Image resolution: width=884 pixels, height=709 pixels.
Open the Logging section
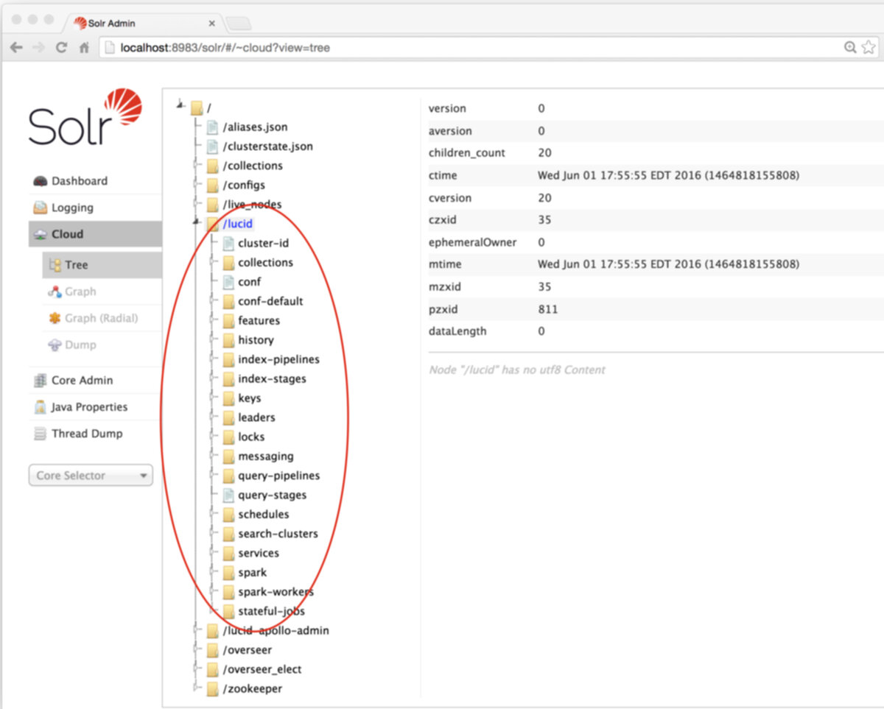click(x=72, y=208)
